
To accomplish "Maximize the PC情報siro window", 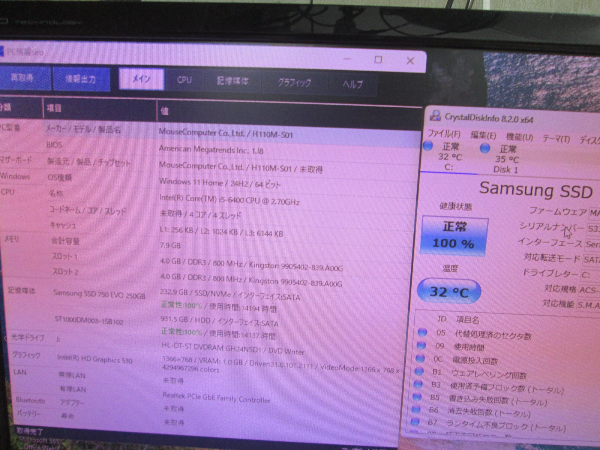I will click(x=378, y=60).
